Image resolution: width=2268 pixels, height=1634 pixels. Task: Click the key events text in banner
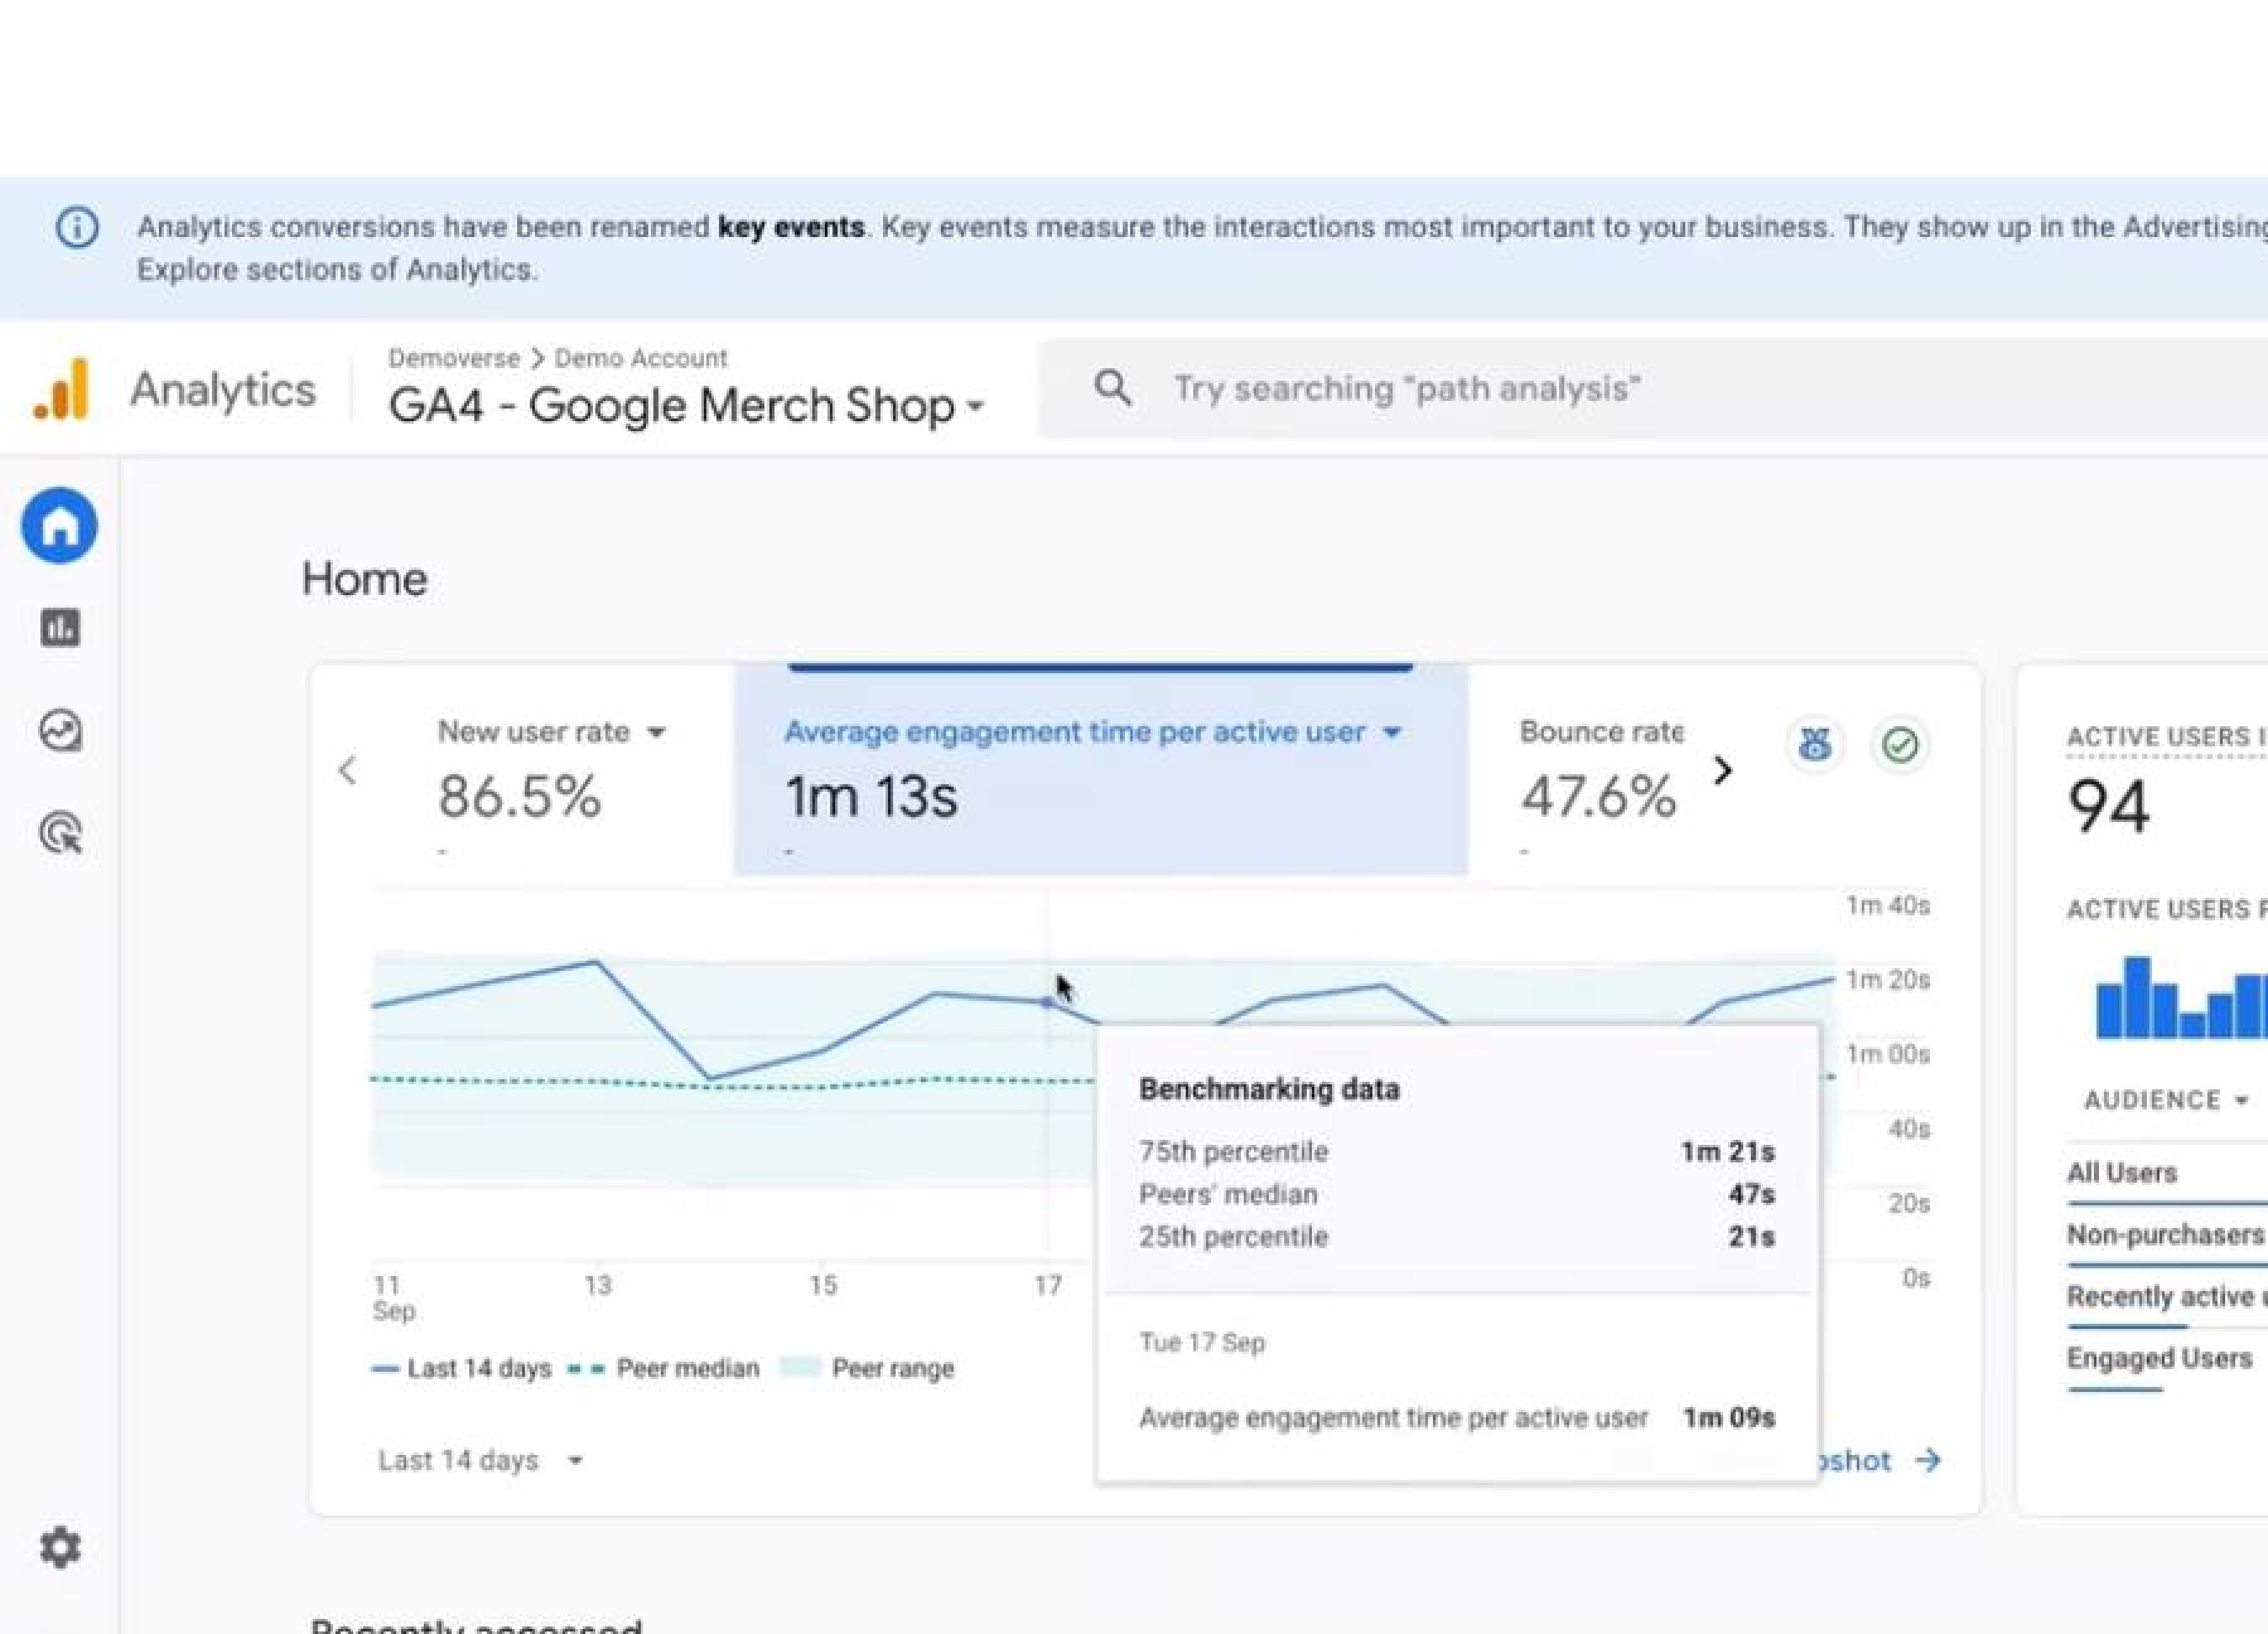(x=791, y=227)
